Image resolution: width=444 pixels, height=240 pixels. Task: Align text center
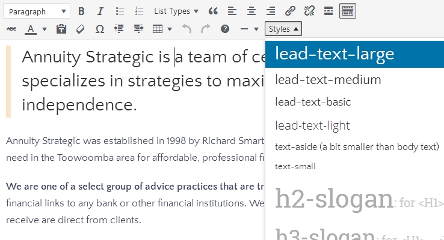click(x=251, y=11)
